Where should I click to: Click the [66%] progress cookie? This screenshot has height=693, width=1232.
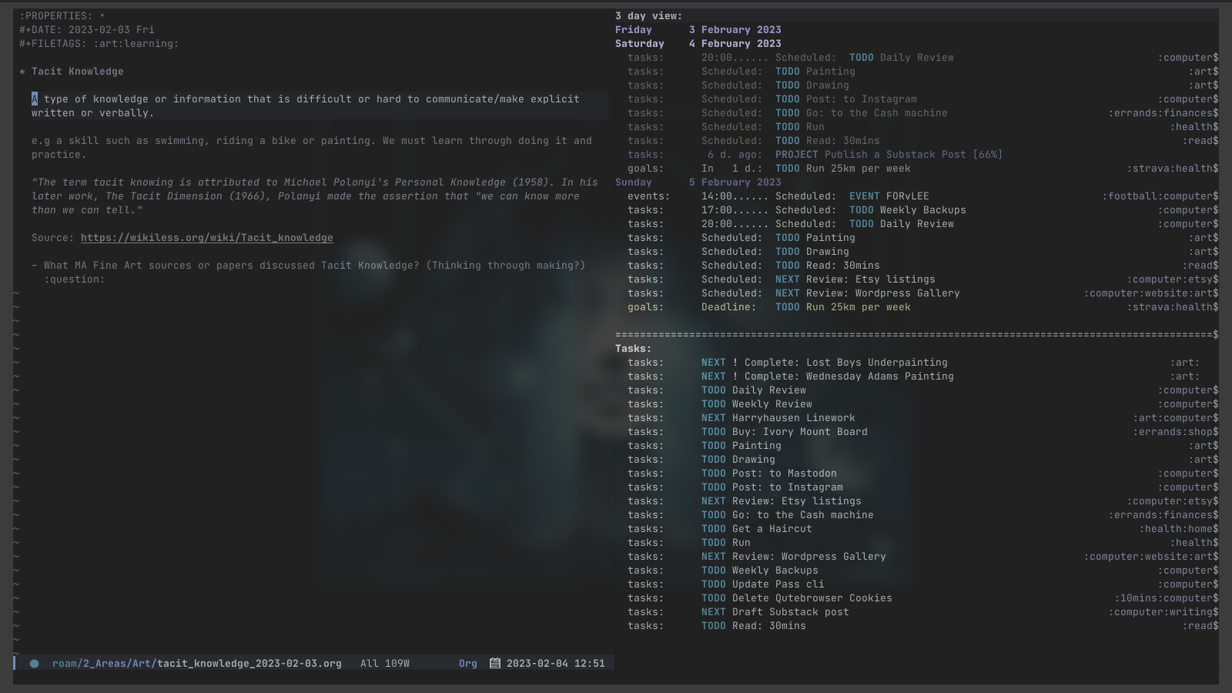[988, 155]
